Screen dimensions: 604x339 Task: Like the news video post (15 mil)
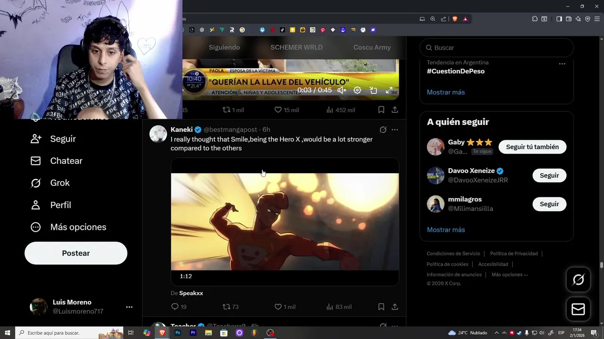[286, 110]
